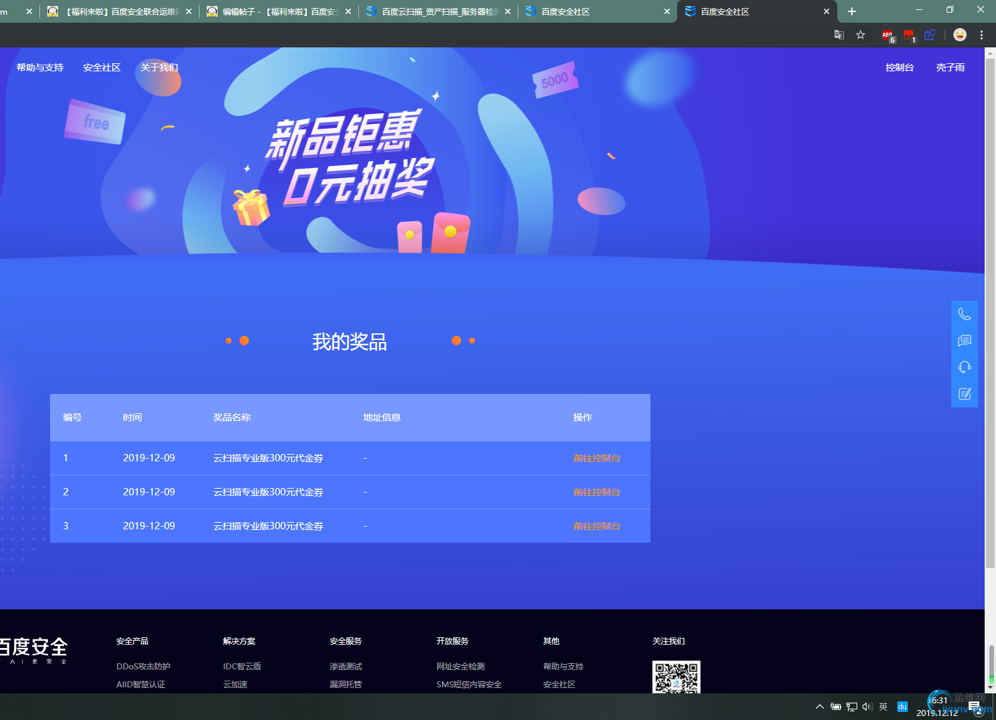
Task: Click 前往控制台 for prize number 3
Action: [597, 526]
